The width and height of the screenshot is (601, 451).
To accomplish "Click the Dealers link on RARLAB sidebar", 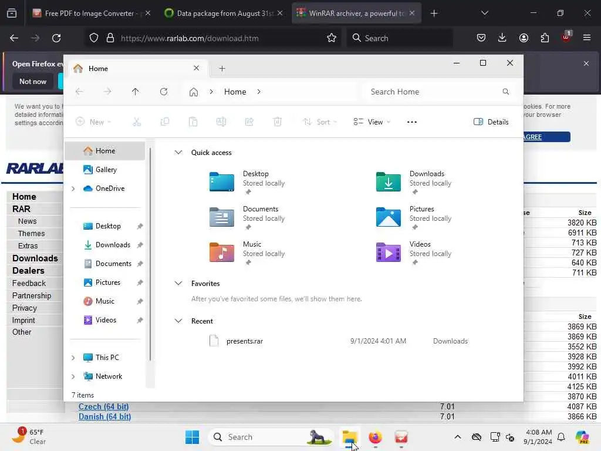I will [x=28, y=271].
